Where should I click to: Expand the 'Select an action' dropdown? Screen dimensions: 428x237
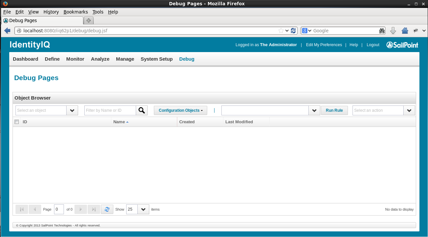[409, 110]
